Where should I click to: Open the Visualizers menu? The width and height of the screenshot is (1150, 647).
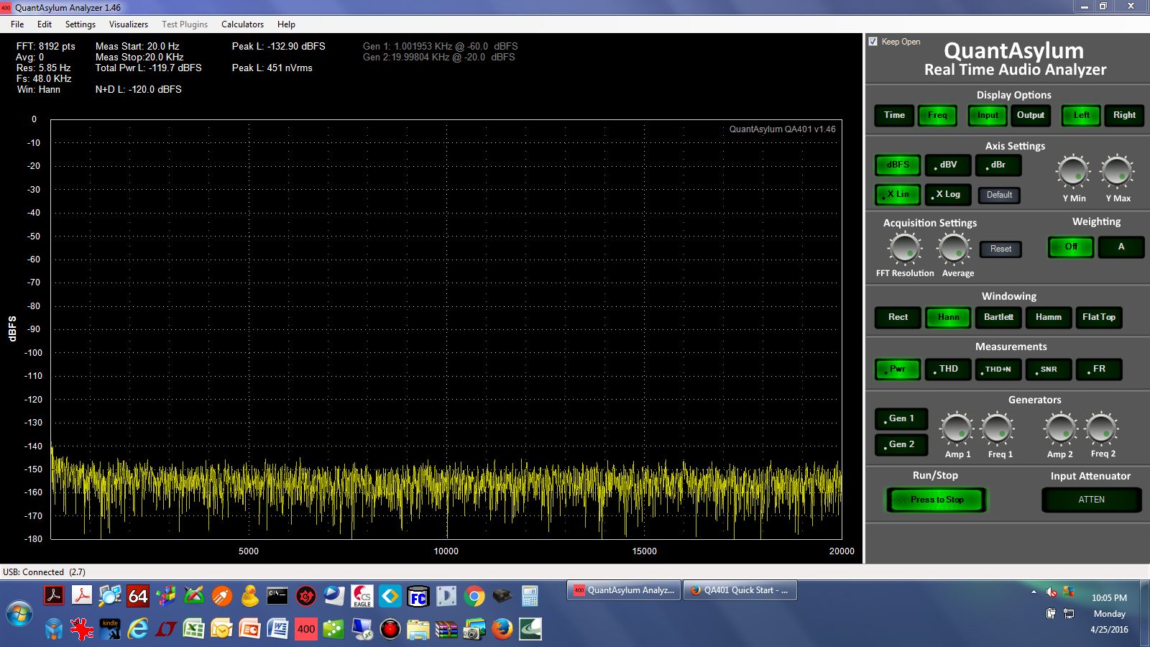[129, 24]
